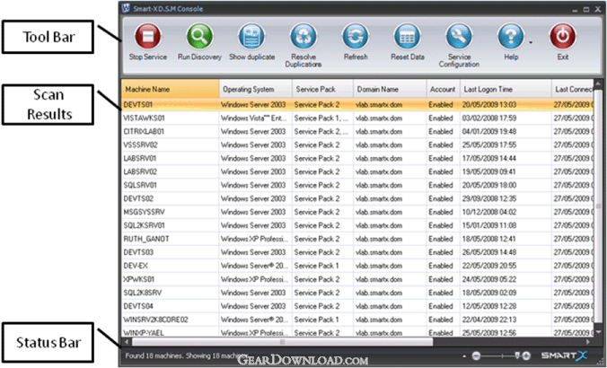
Task: Select the MSGSYSSRV machine row
Action: 357,212
